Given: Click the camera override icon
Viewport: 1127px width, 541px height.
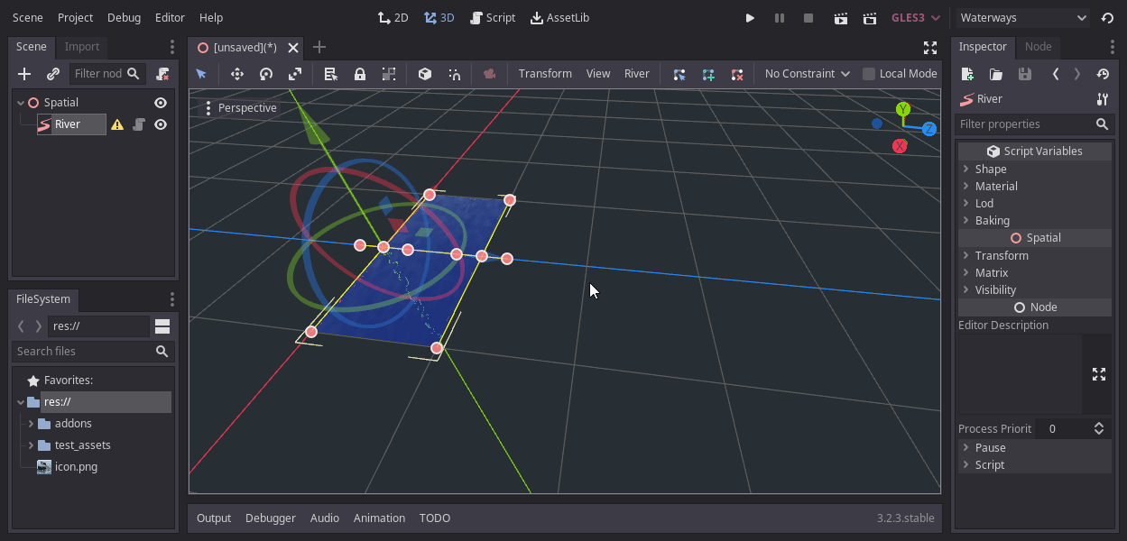Looking at the screenshot, I should [490, 74].
